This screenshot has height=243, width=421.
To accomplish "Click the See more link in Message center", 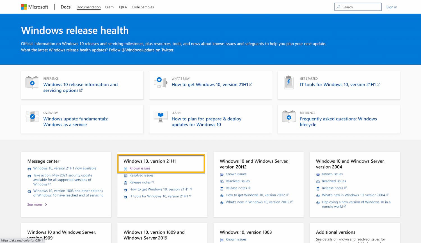I will click(35, 205).
